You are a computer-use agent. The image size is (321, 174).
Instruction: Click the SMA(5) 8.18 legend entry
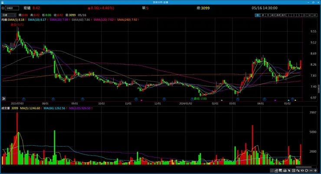pos(16,20)
